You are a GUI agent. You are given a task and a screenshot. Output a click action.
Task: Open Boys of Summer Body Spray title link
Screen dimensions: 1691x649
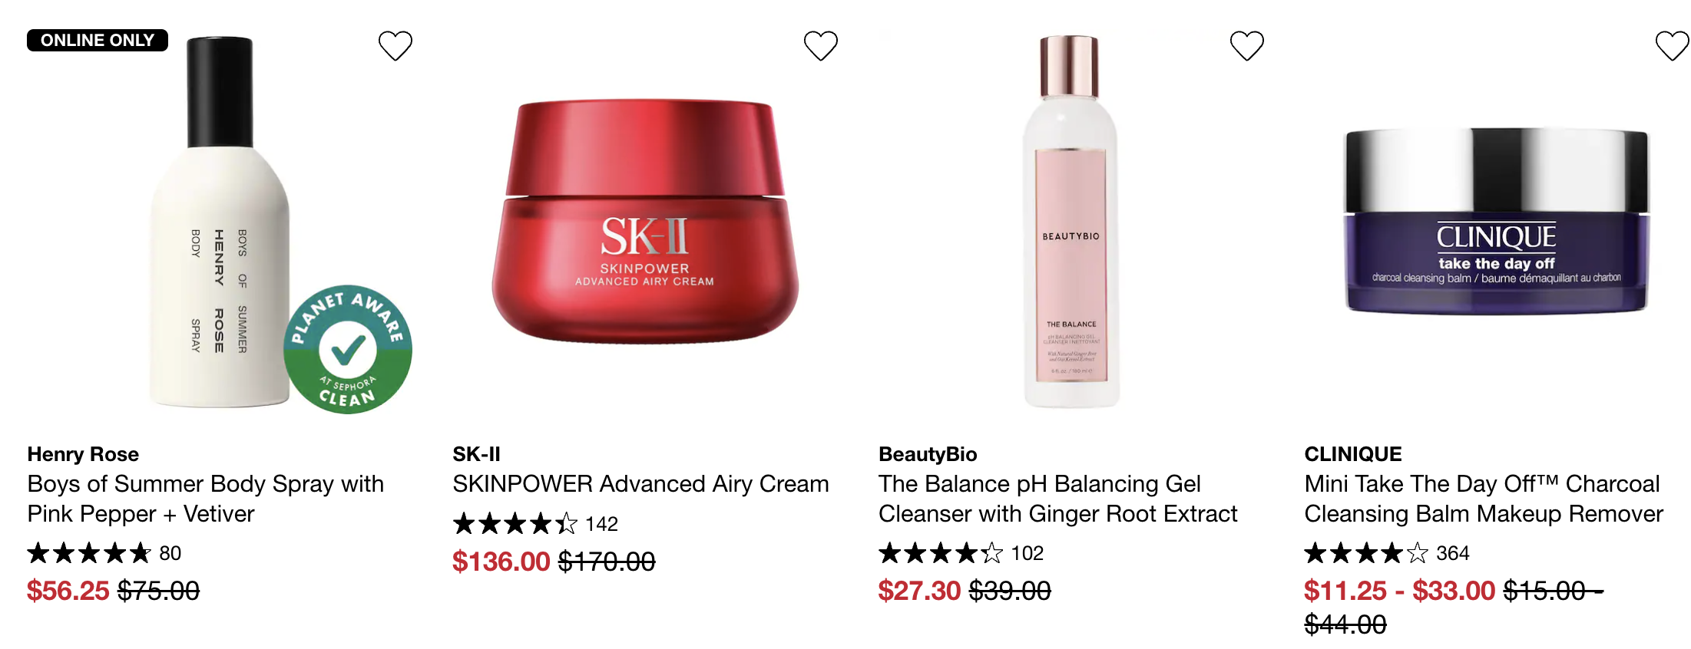(206, 499)
